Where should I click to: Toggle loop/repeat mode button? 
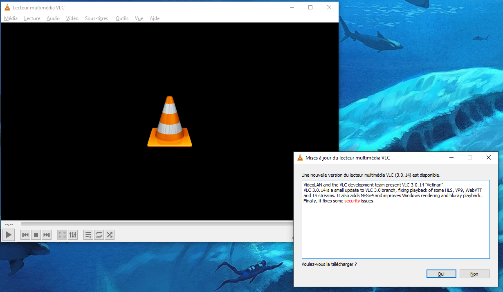(99, 235)
